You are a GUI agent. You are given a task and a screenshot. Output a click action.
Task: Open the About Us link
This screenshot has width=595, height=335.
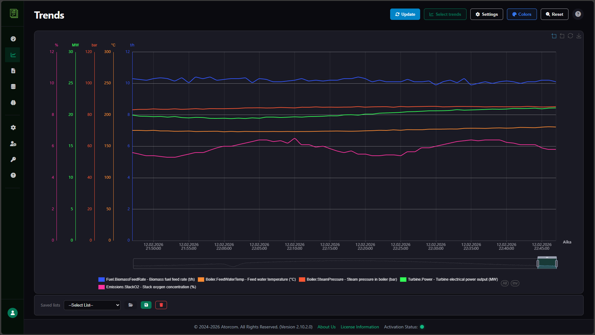tap(326, 327)
